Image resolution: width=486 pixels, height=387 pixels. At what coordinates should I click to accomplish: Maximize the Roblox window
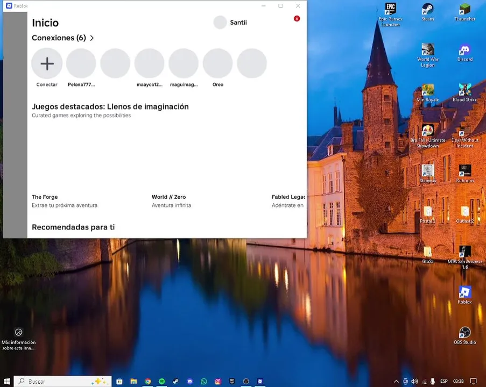[x=280, y=5]
